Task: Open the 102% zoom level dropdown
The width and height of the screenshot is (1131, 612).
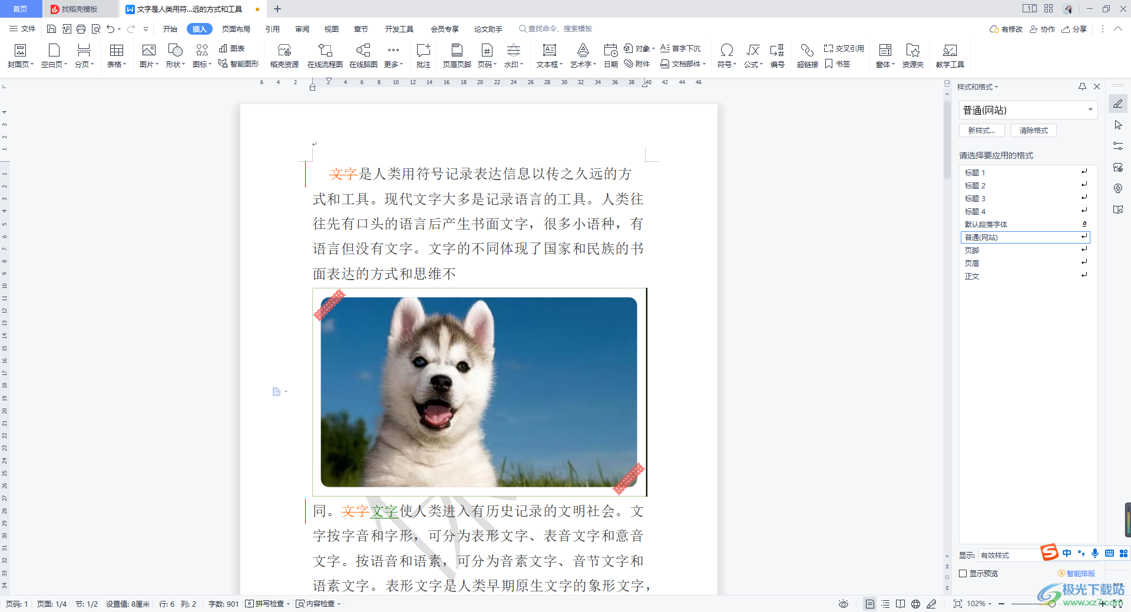Action: (x=980, y=604)
